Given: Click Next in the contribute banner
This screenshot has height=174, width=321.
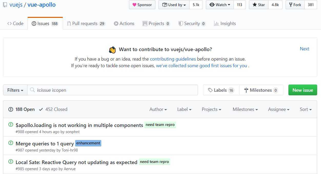Looking at the screenshot, I should pyautogui.click(x=305, y=49).
